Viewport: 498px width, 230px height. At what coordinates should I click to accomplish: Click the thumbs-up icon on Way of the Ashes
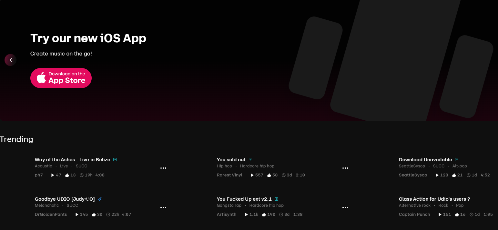(x=67, y=175)
